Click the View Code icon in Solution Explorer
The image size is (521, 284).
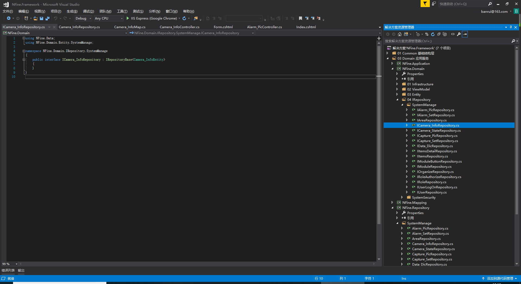click(x=453, y=34)
